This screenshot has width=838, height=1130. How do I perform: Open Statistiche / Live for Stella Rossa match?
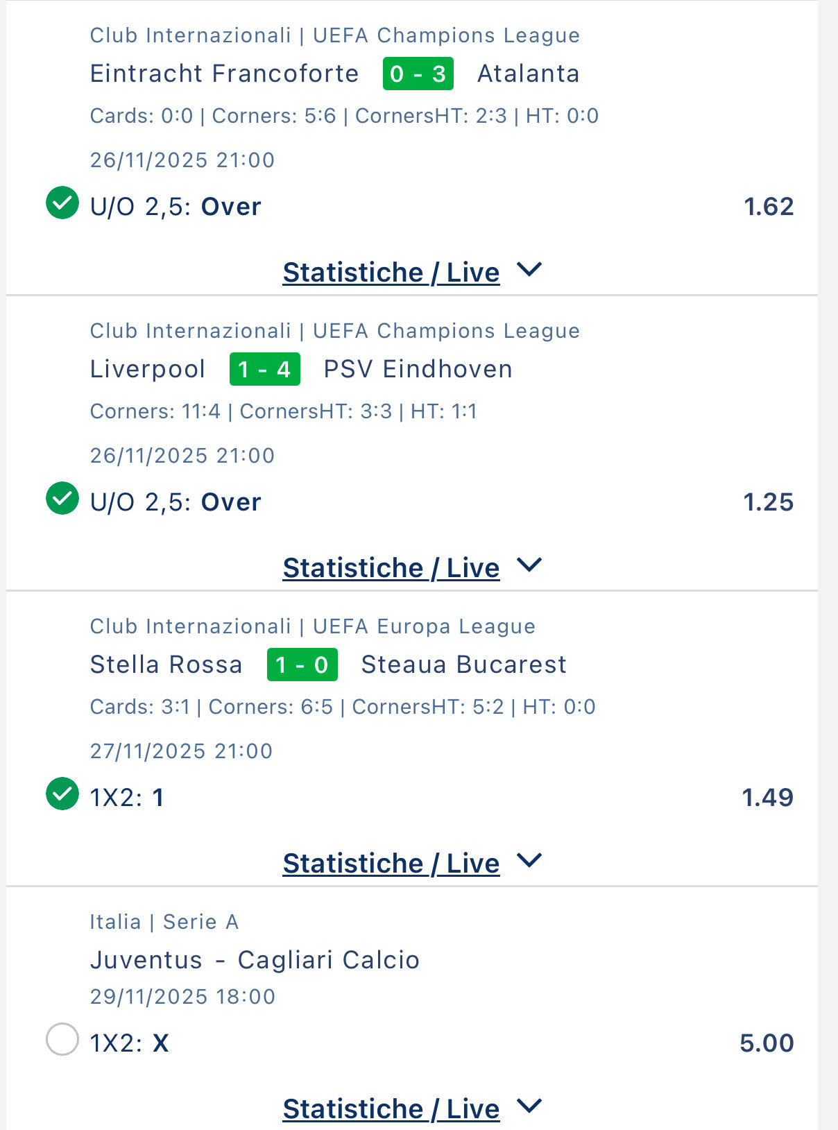[x=391, y=864]
